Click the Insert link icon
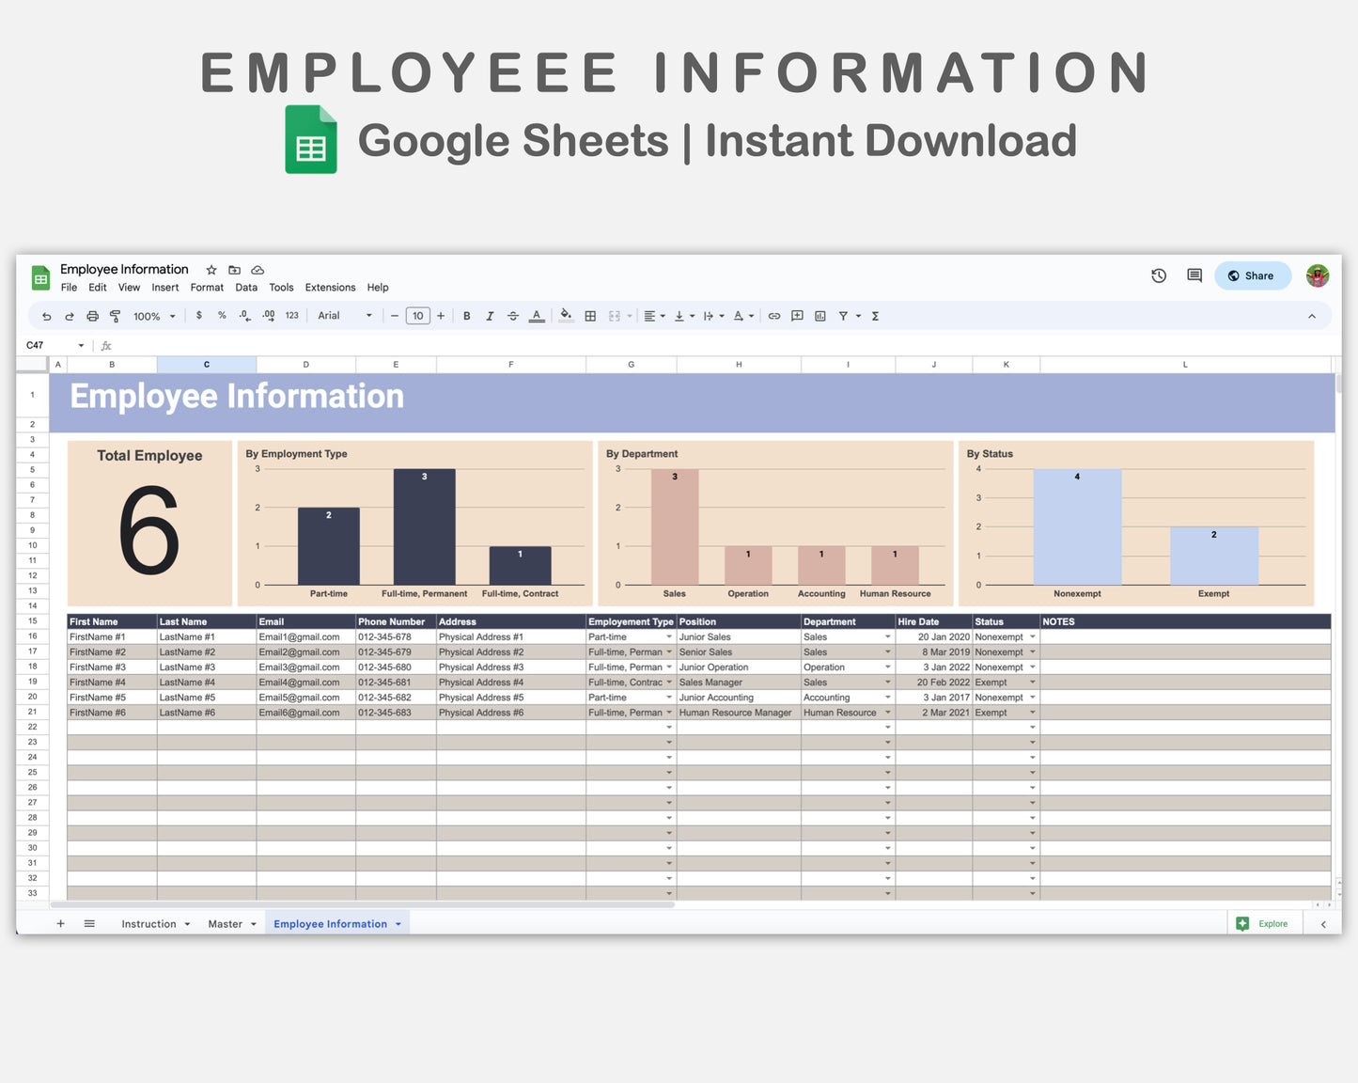The height and width of the screenshot is (1083, 1358). coord(774,316)
